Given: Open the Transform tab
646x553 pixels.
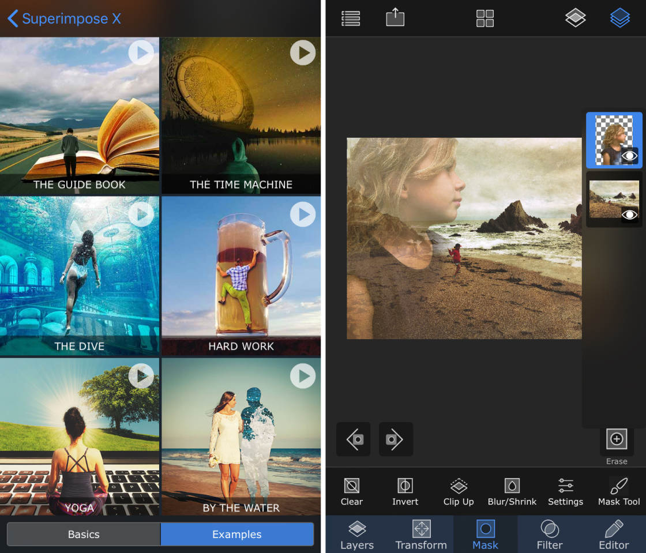Looking at the screenshot, I should coord(421,534).
